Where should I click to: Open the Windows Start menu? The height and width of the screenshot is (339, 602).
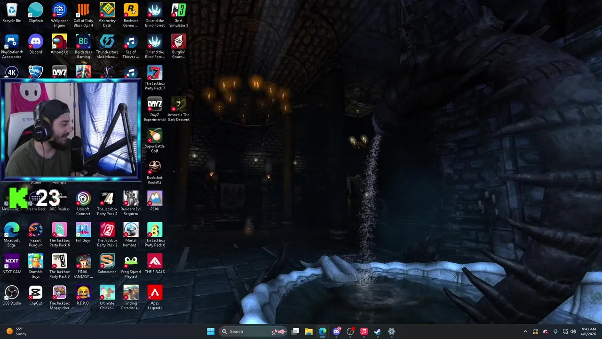(211, 331)
